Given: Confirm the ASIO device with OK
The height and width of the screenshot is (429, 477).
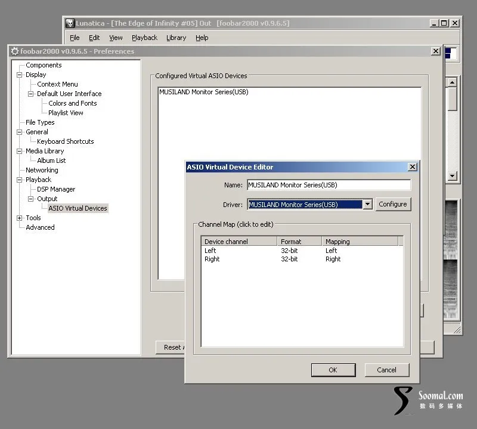Looking at the screenshot, I should tap(333, 370).
